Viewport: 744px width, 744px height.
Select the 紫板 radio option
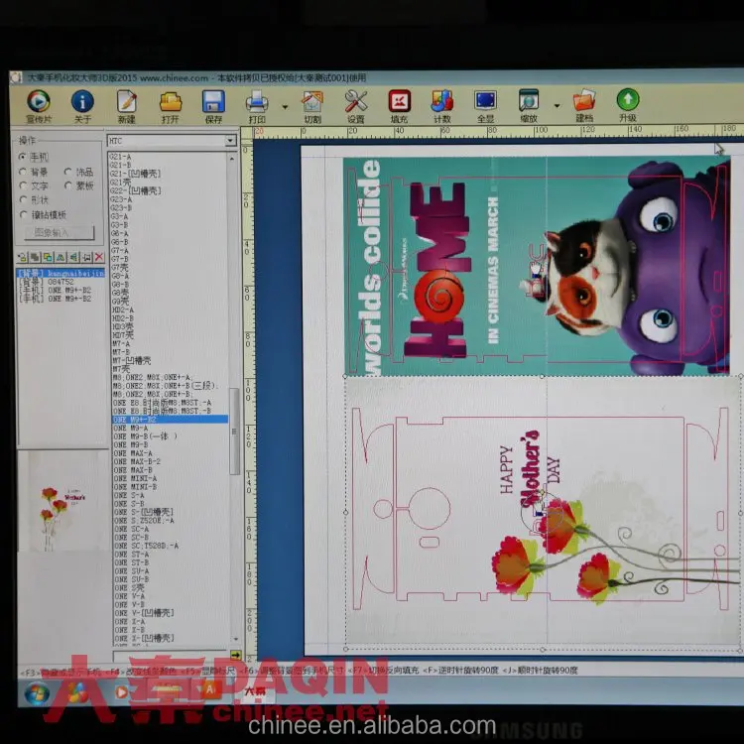click(78, 186)
